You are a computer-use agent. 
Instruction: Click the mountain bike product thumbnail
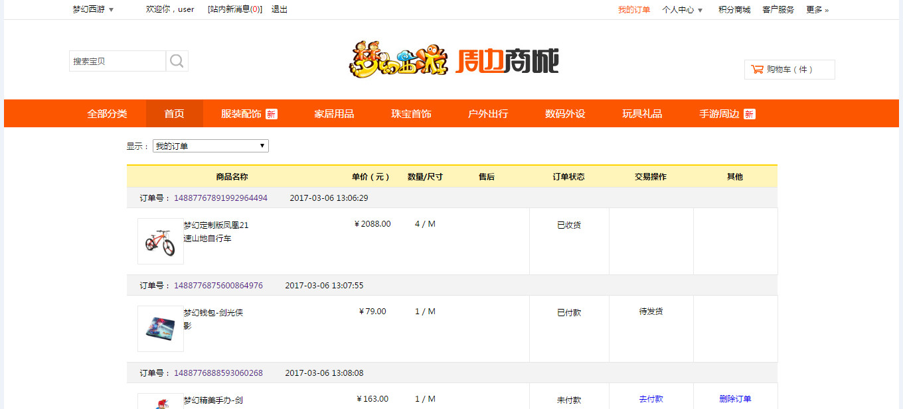(161, 241)
